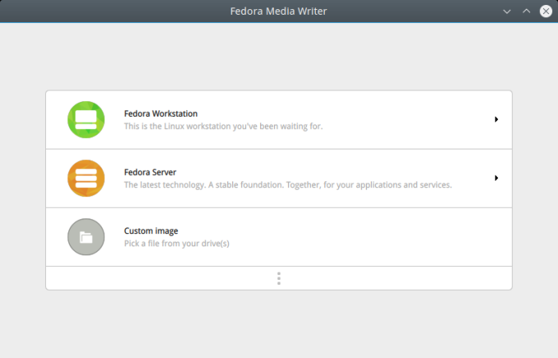Maximize the Fedora Media Writer window
This screenshot has width=558, height=358.
[526, 11]
